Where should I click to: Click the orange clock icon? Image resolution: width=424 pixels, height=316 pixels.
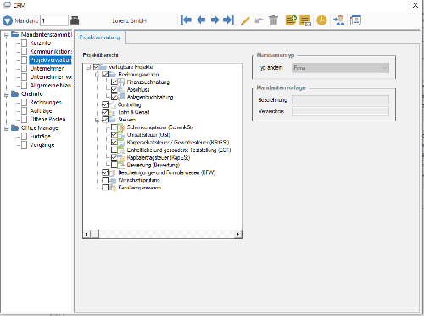pos(321,20)
